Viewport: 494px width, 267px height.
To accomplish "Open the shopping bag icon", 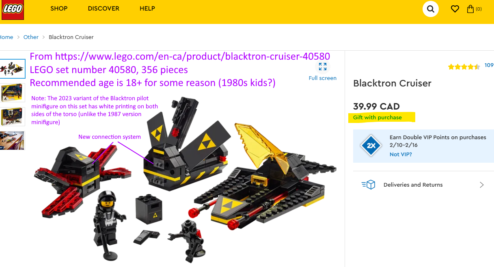I will (x=470, y=9).
